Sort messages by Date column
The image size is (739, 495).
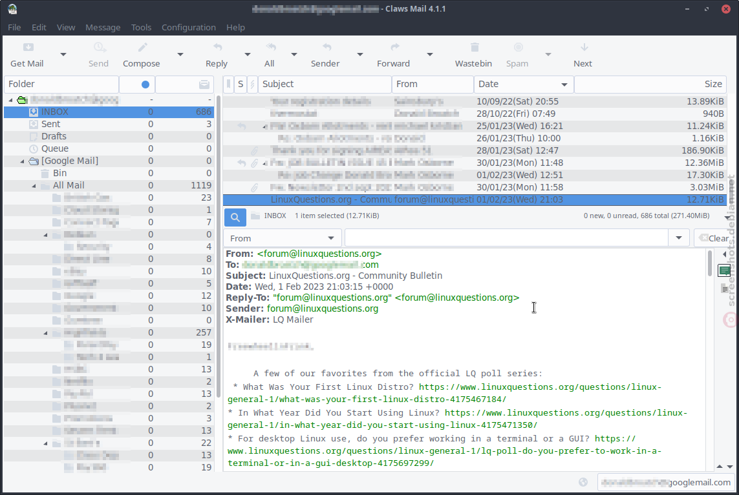click(524, 85)
